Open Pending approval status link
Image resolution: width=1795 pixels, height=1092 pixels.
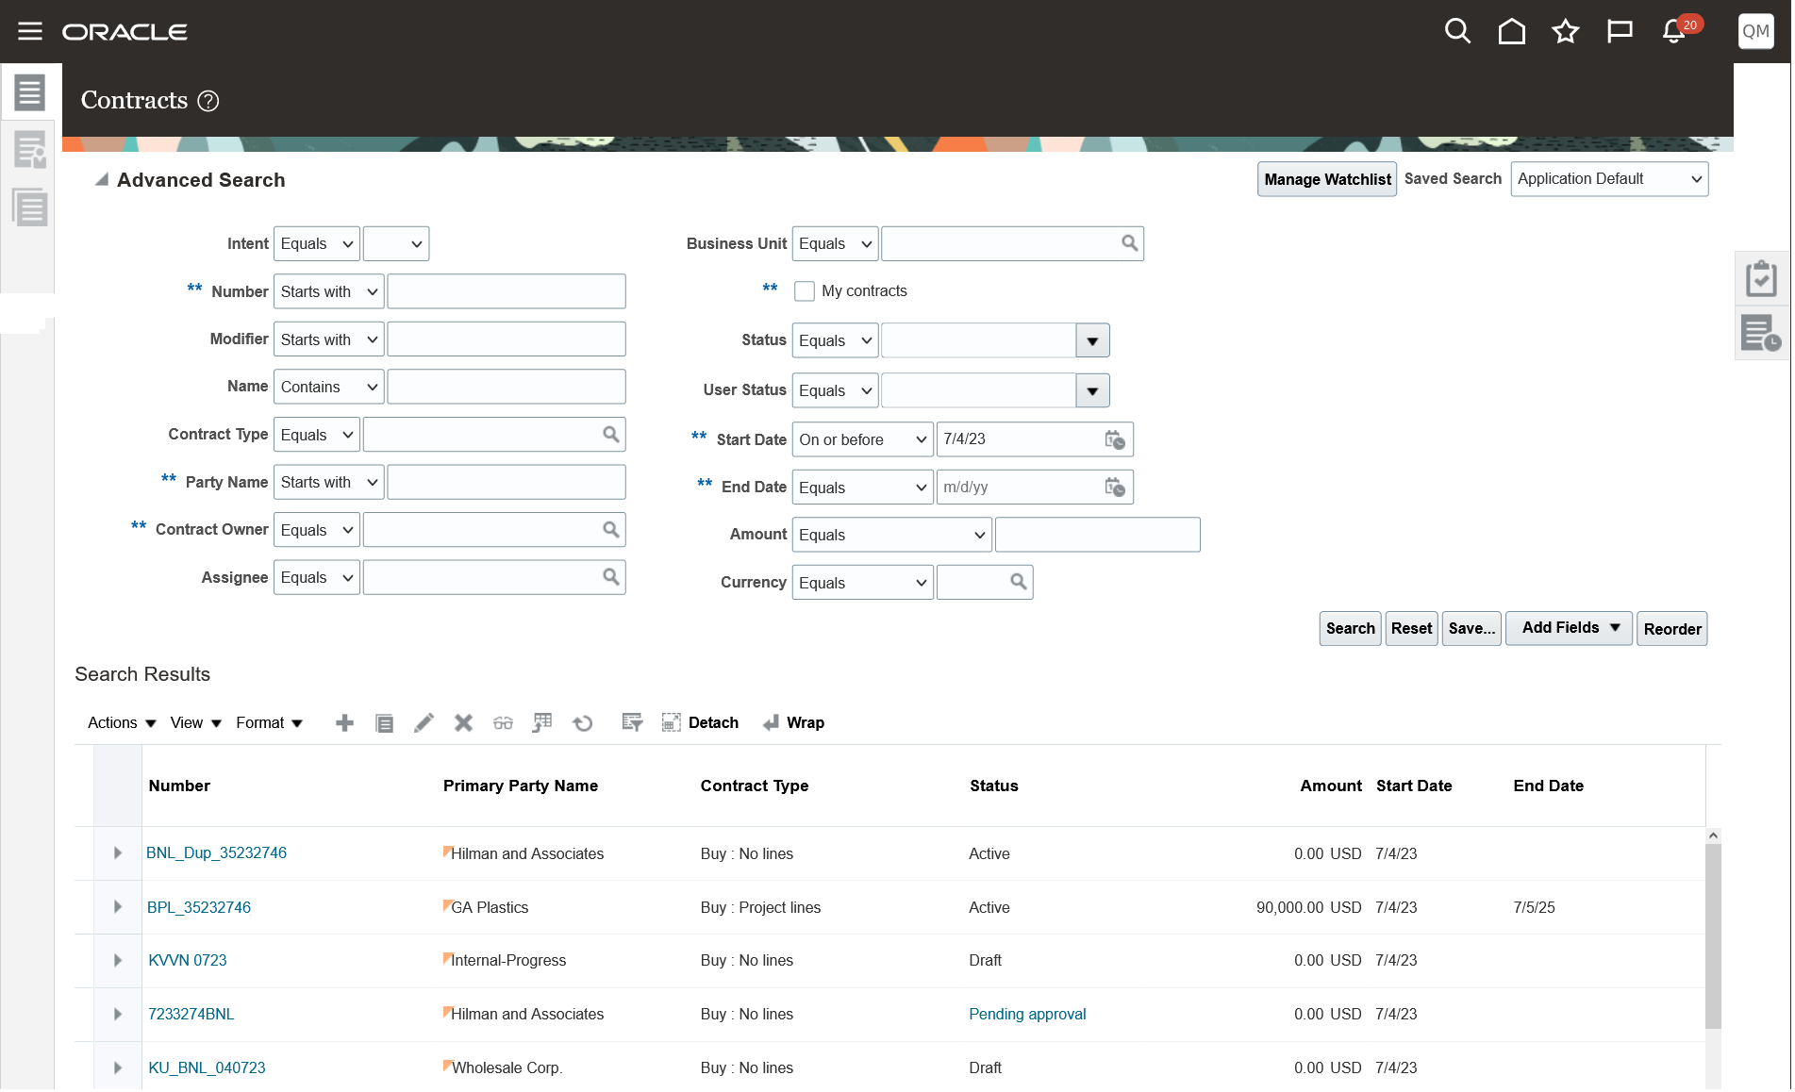click(1027, 1015)
